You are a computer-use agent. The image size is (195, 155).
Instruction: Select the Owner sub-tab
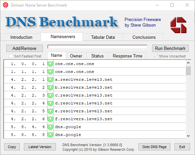(76, 56)
